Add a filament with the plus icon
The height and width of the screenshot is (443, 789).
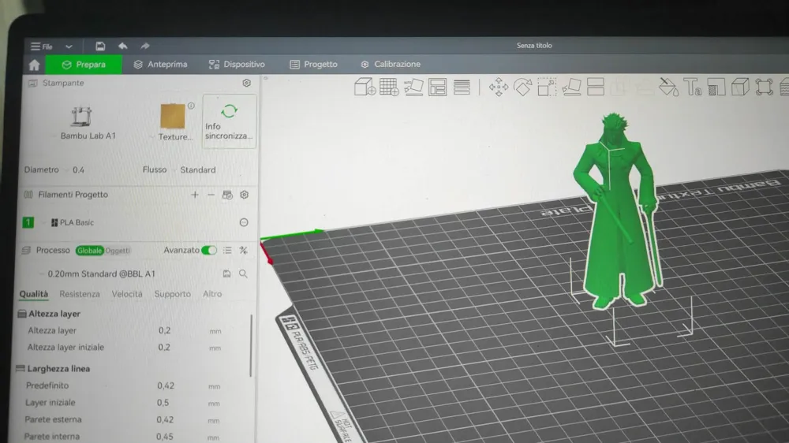coord(195,195)
